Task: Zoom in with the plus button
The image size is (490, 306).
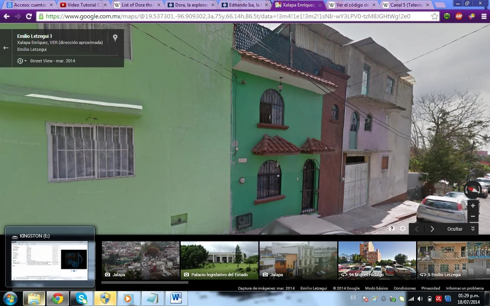Action: pyautogui.click(x=473, y=206)
